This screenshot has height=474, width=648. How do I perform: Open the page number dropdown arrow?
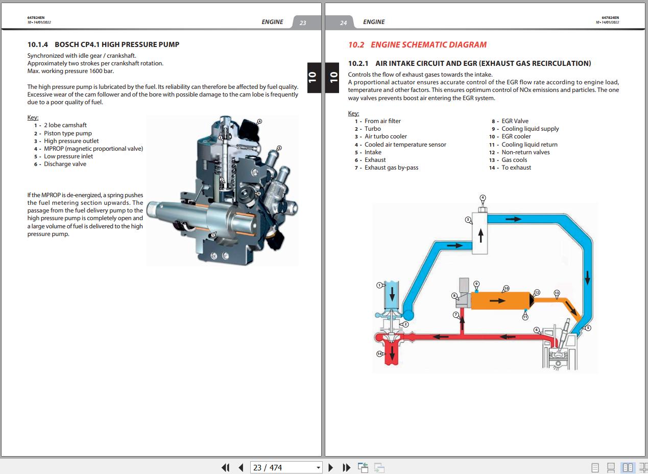[x=318, y=467]
